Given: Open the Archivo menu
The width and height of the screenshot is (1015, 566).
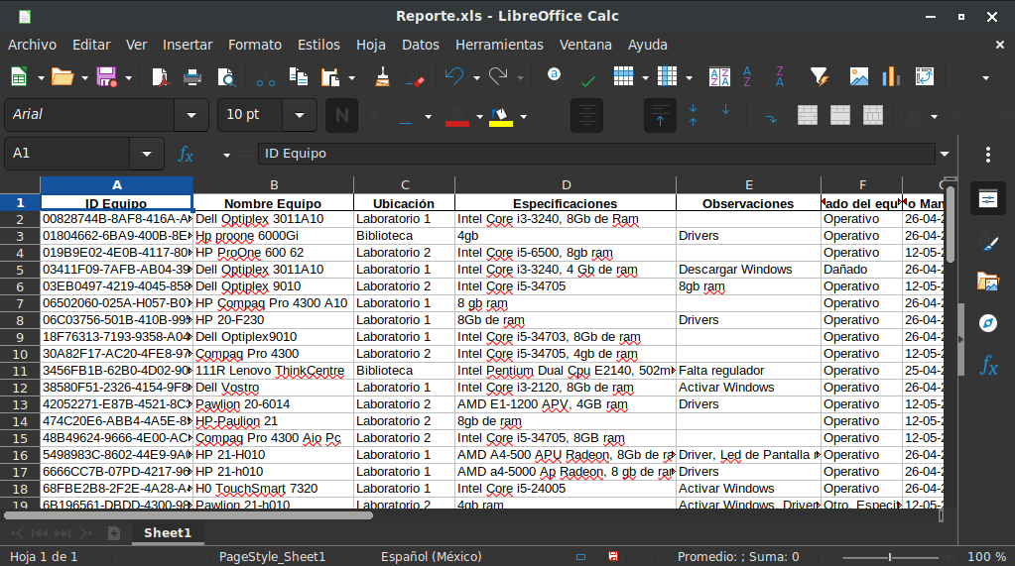Looking at the screenshot, I should point(33,45).
